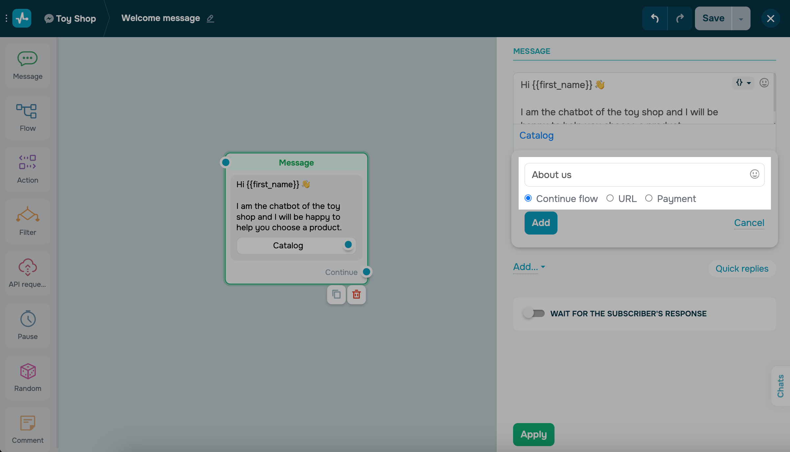Expand the Add... dropdown below the message
The height and width of the screenshot is (452, 790).
click(529, 267)
